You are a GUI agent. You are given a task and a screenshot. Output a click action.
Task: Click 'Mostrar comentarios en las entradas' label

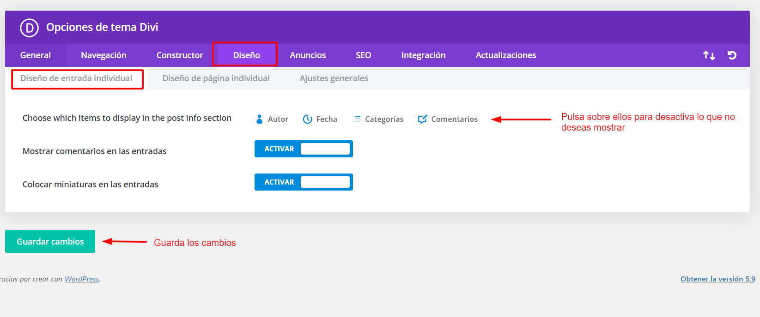95,151
